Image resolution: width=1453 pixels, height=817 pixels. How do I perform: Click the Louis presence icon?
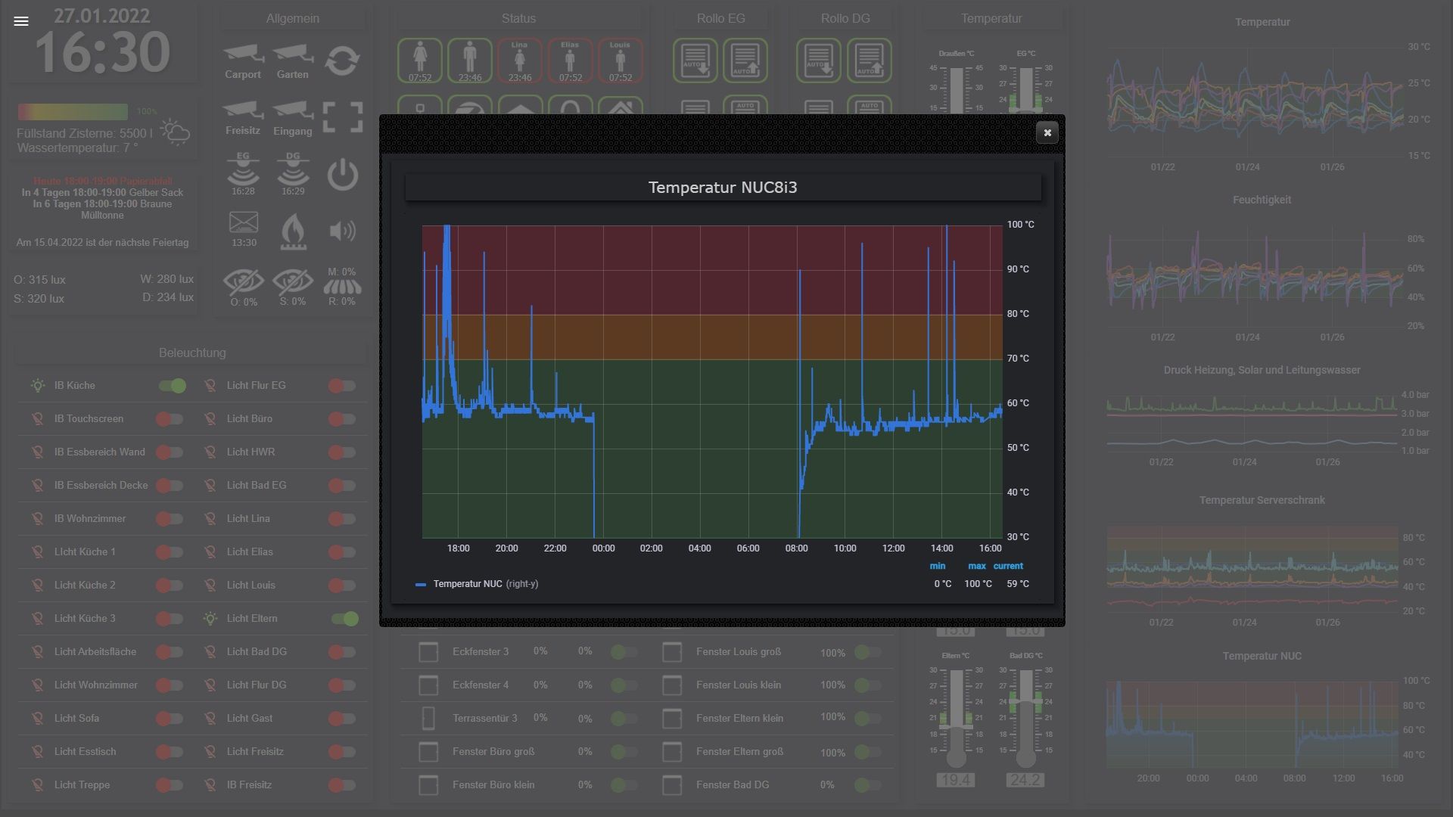[621, 61]
